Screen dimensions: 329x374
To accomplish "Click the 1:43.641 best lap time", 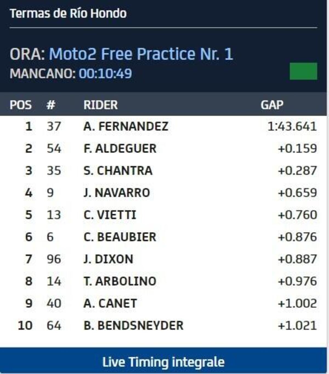I will click(x=292, y=126).
